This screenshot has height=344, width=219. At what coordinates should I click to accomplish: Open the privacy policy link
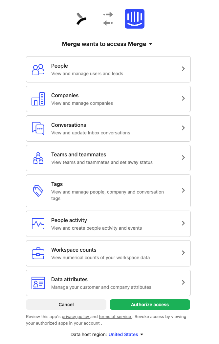point(76,317)
